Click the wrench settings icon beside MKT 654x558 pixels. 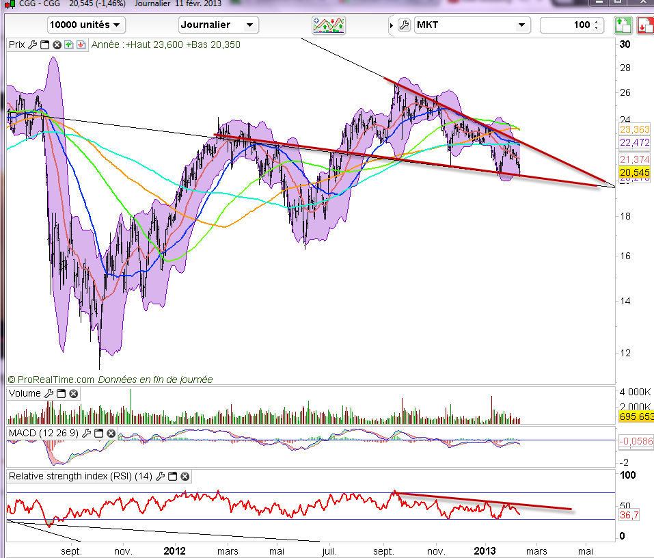point(403,25)
